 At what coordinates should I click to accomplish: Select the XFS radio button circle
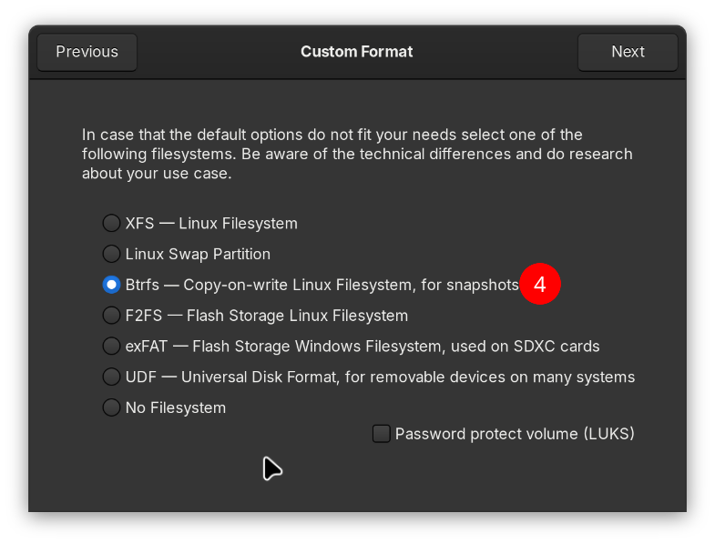coord(111,223)
